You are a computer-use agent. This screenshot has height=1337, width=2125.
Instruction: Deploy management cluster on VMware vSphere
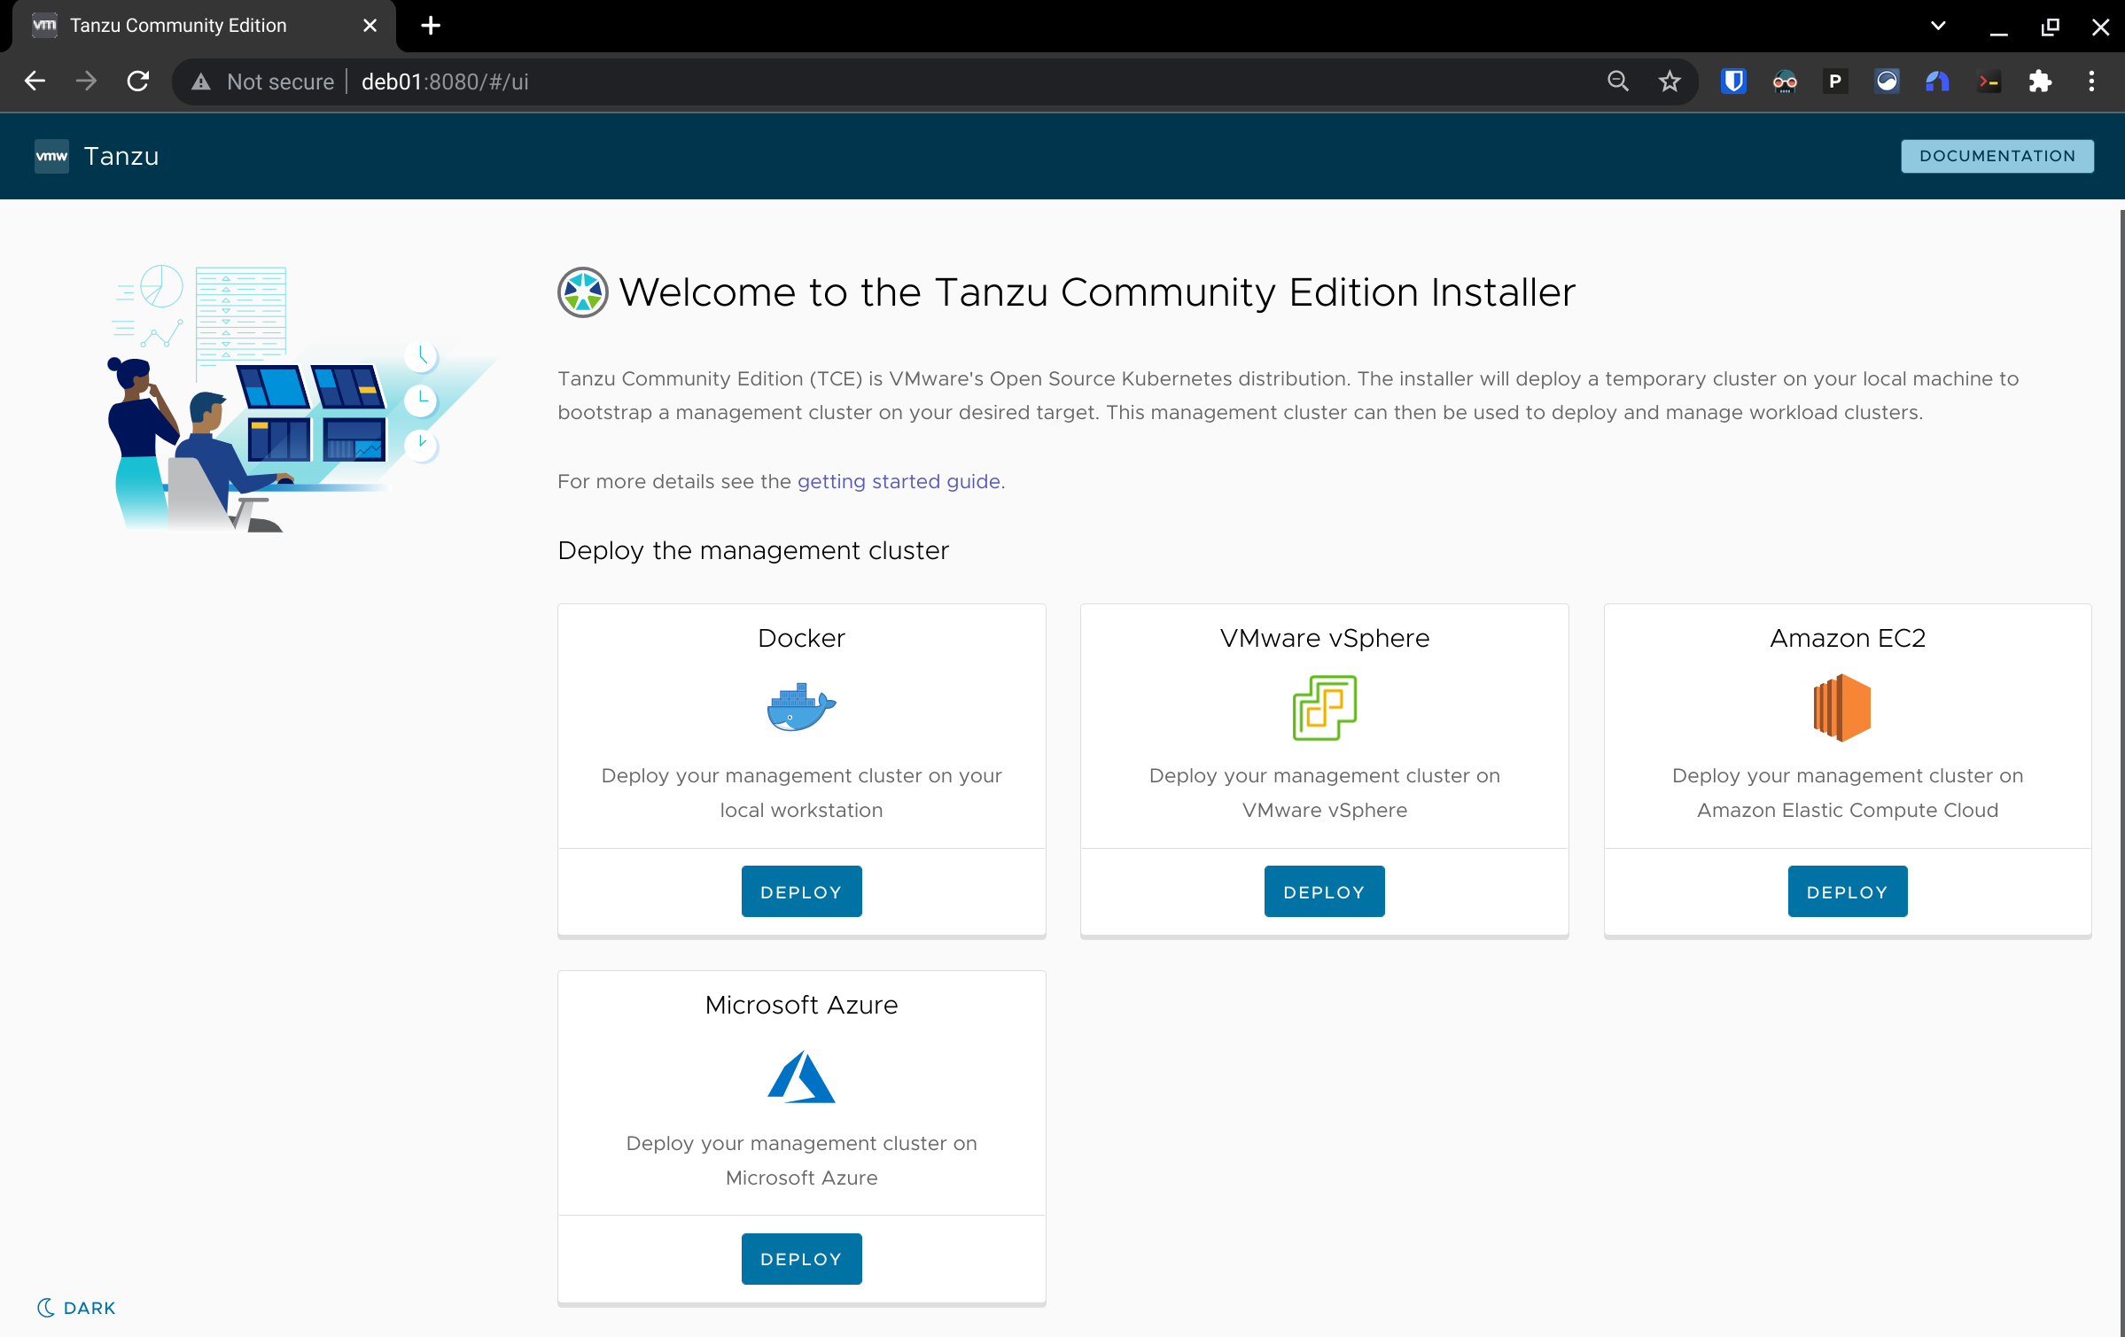pyautogui.click(x=1324, y=891)
